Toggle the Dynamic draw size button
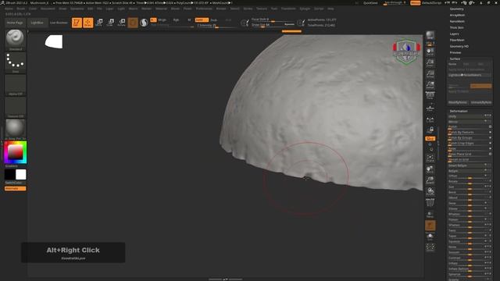This screenshot has height=281, width=500. pos(289,24)
